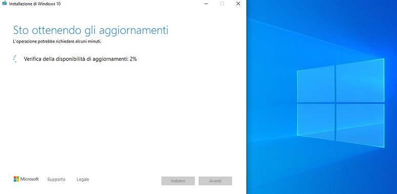Open the Legale link

(83, 179)
